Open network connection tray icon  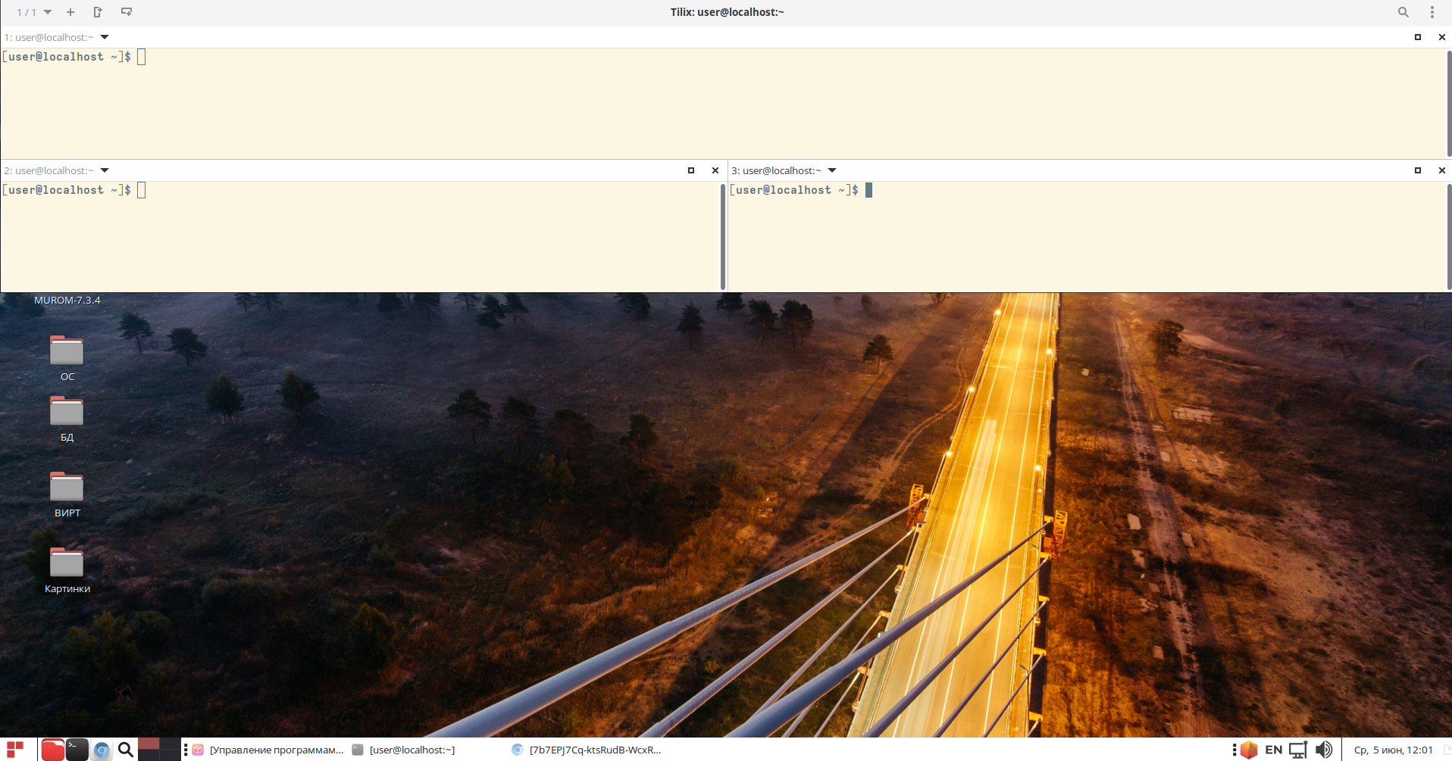(x=1298, y=750)
